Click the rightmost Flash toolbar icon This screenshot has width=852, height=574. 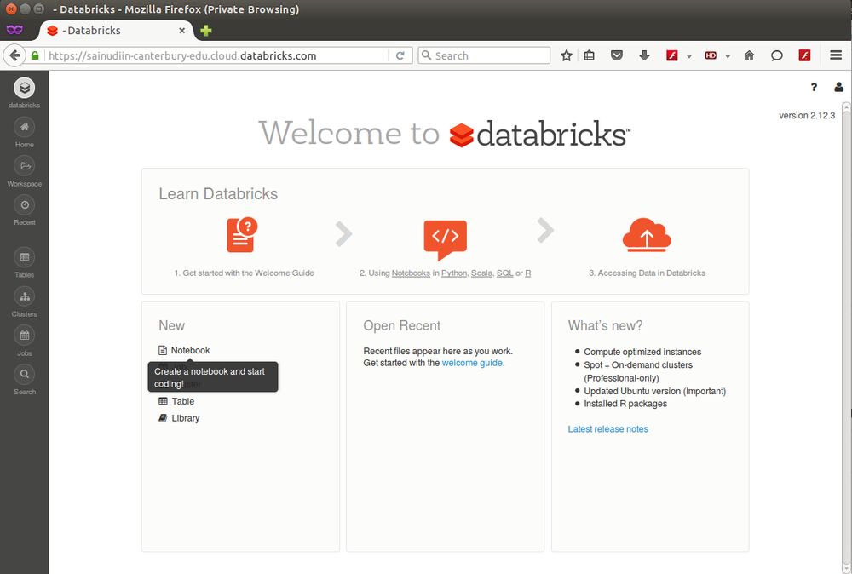pos(805,55)
